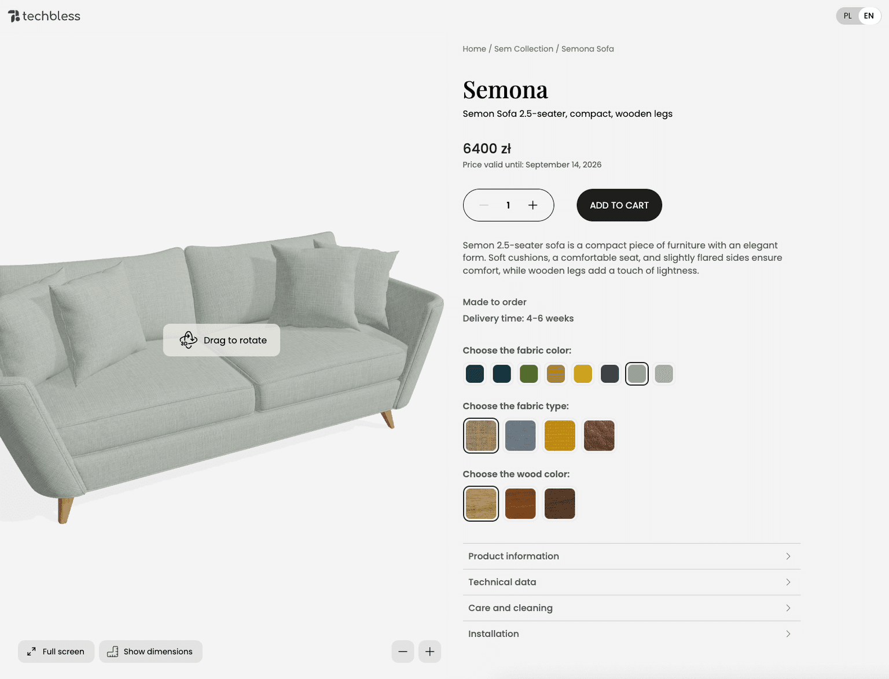Decrease quantity with the minus icon

(484, 205)
